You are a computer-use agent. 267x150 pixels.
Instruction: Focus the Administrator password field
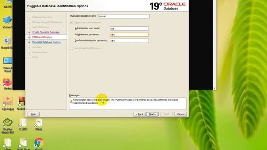pyautogui.click(x=129, y=35)
